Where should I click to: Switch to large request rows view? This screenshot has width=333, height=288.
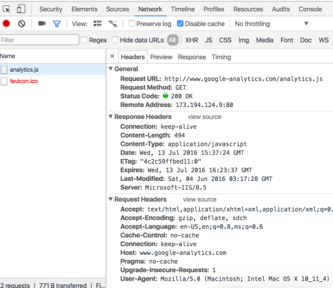(97, 23)
